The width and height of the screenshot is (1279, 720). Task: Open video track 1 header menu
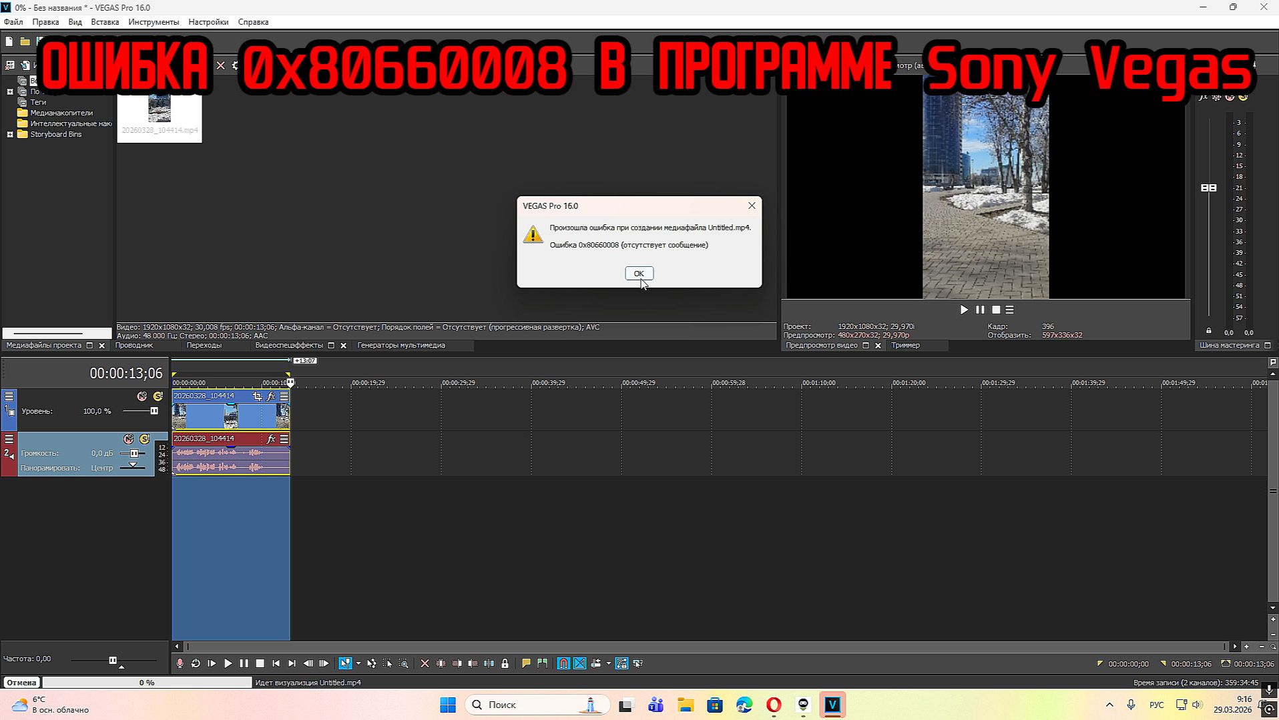(9, 396)
